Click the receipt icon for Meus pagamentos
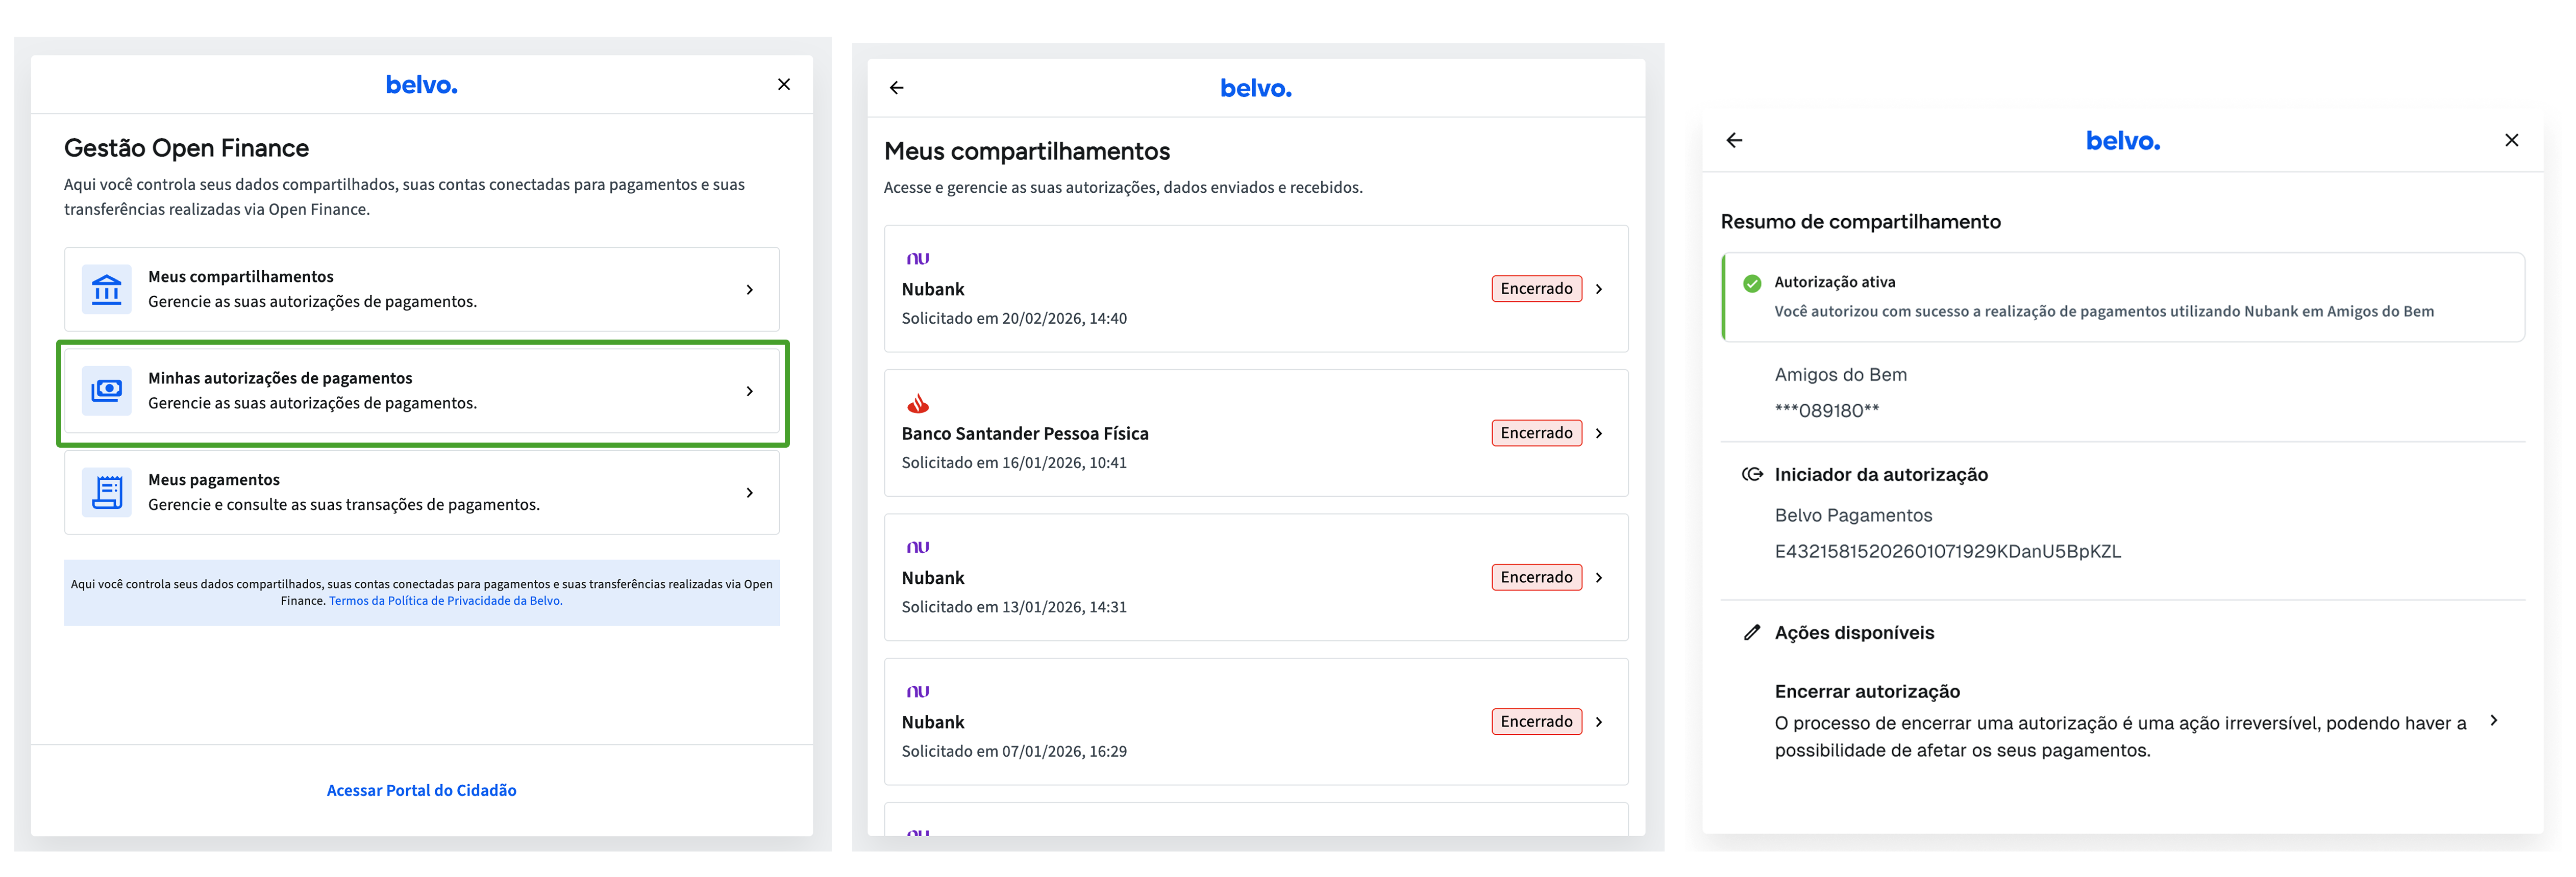This screenshot has width=2576, height=877. click(x=106, y=493)
